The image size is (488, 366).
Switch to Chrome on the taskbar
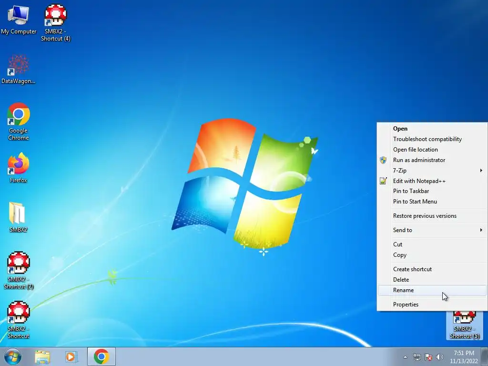(x=101, y=356)
